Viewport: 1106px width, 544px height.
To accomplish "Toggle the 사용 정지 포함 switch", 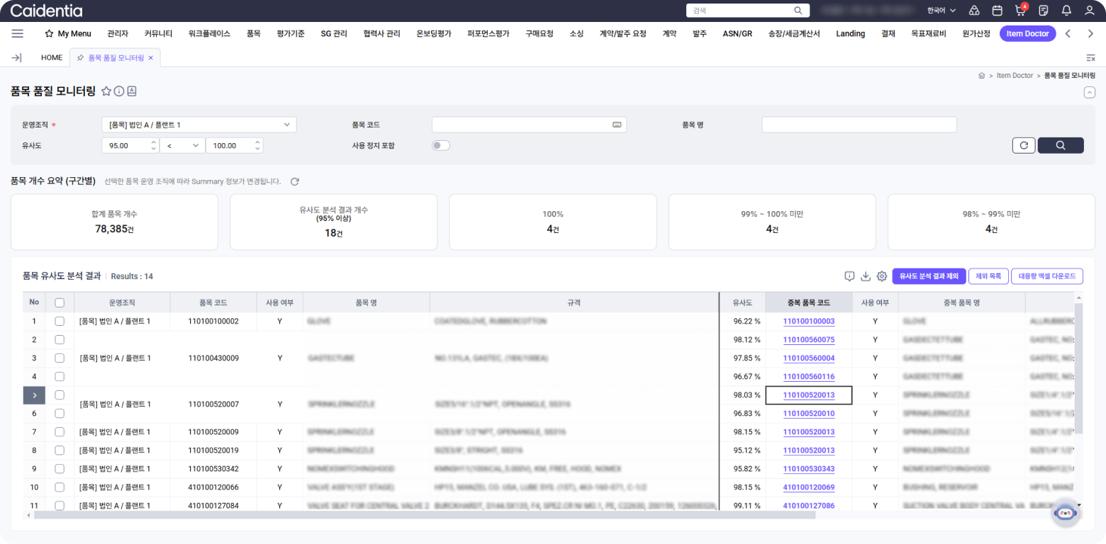I will point(441,145).
